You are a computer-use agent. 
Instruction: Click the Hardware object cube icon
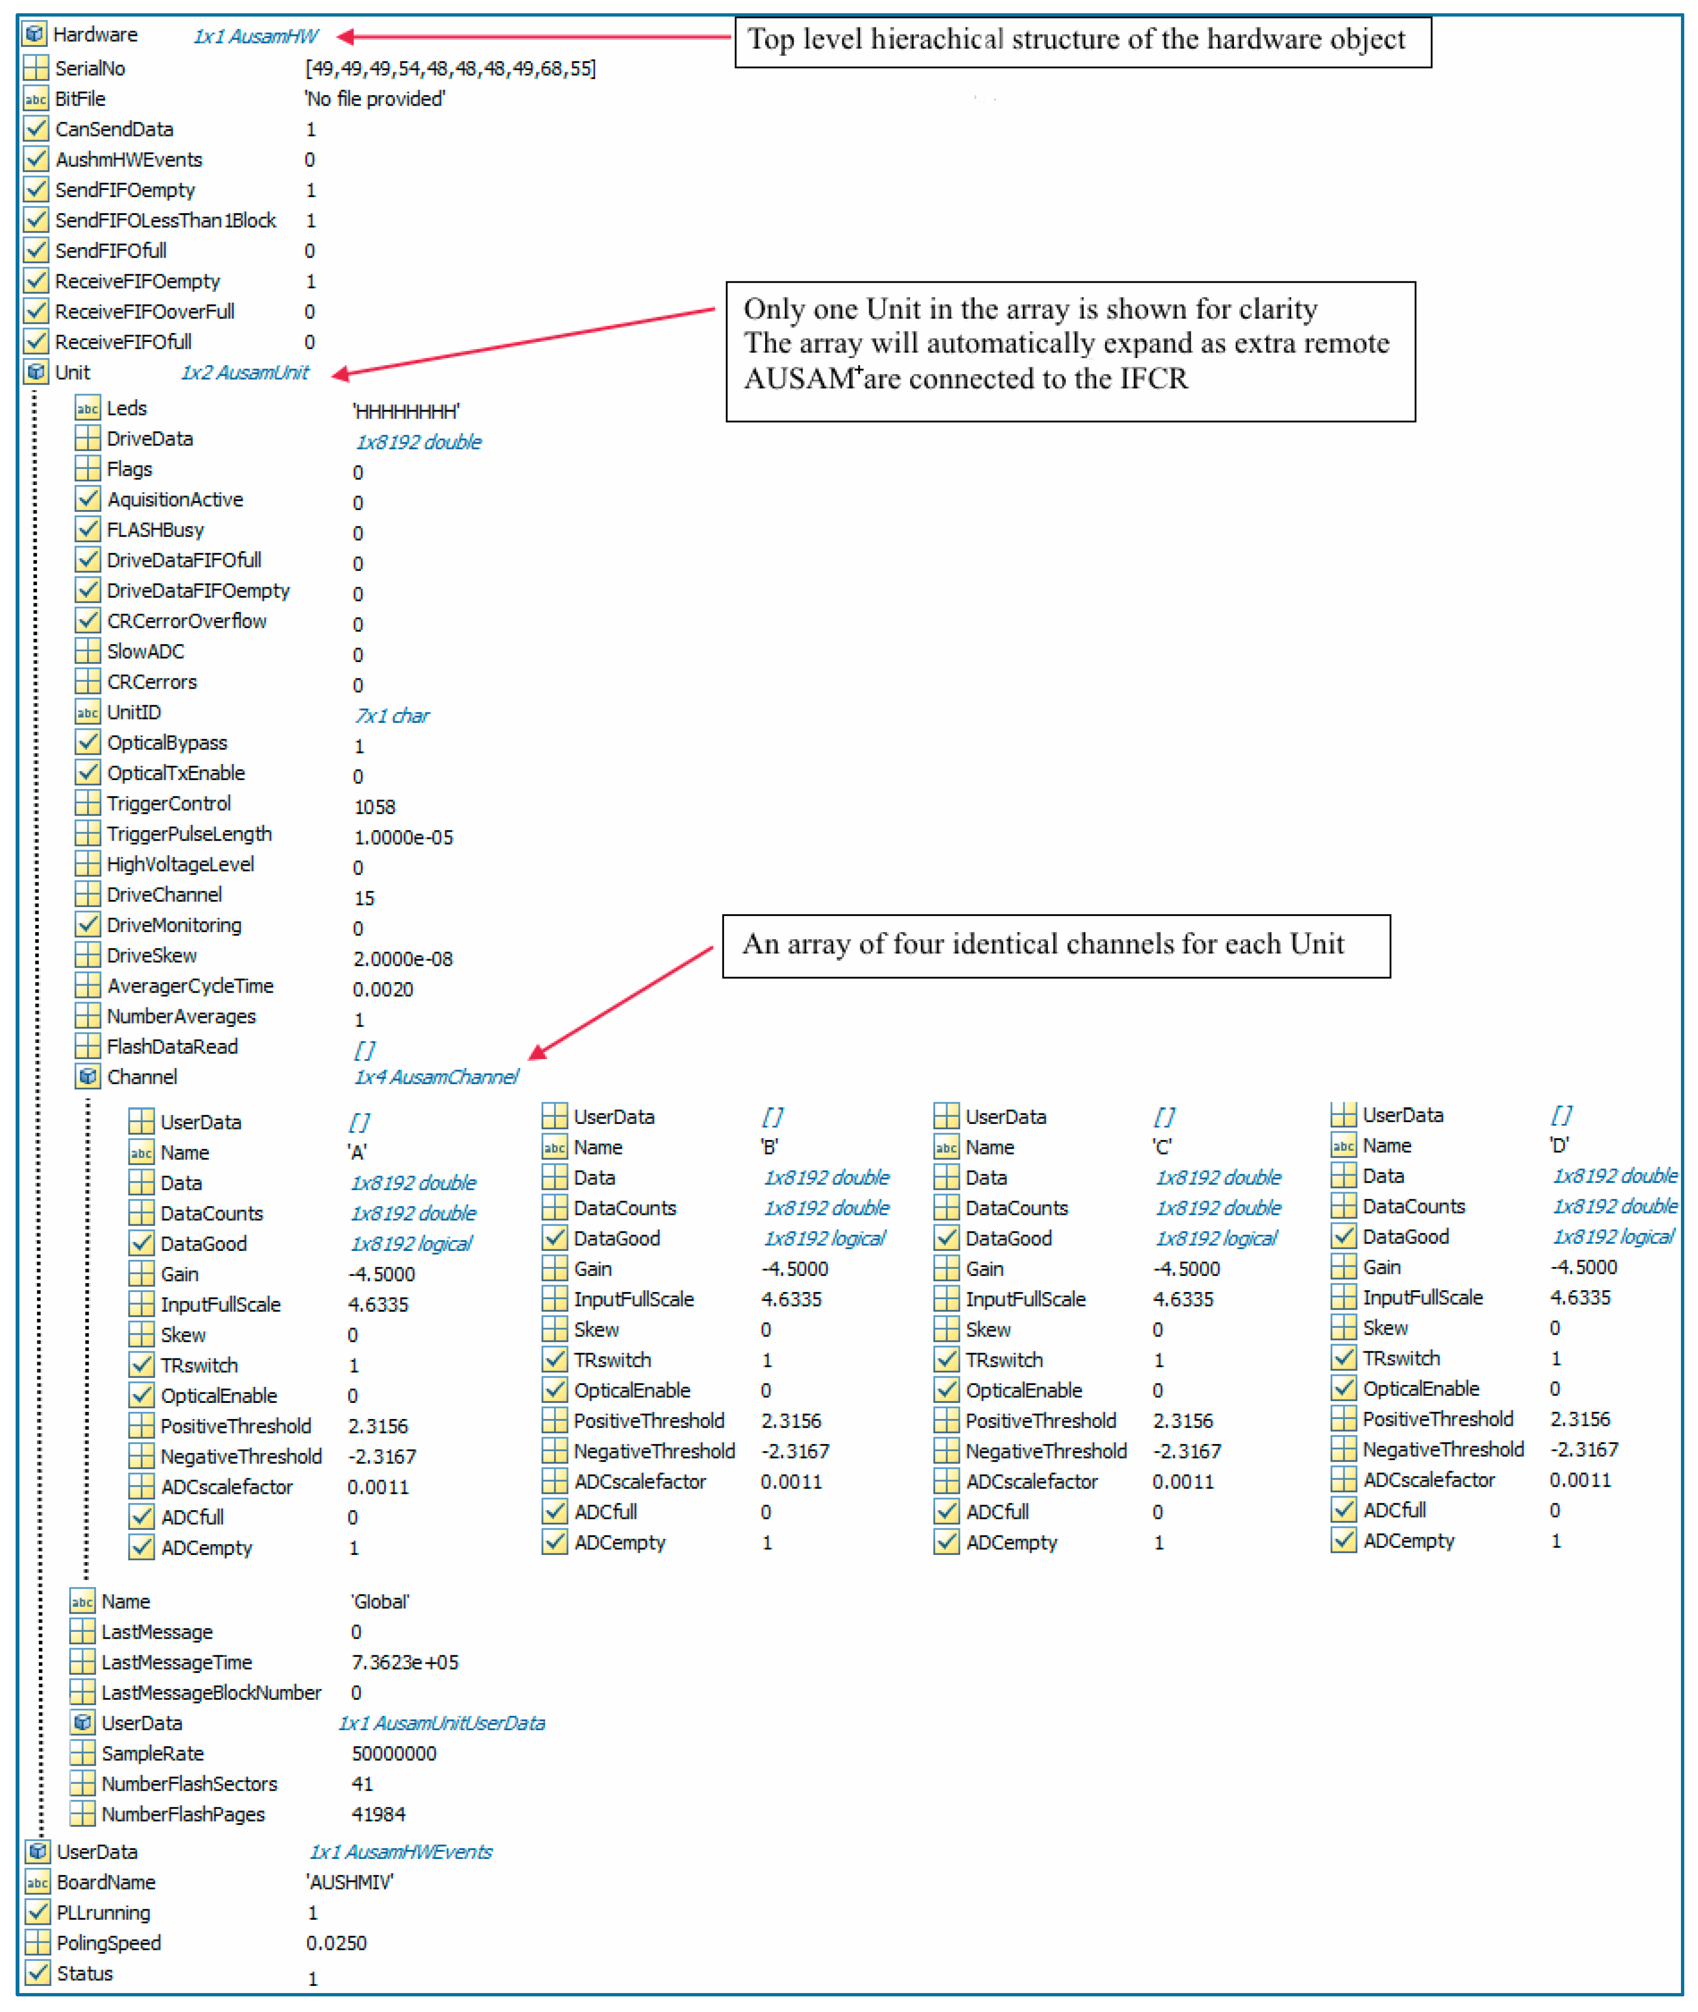coord(35,34)
